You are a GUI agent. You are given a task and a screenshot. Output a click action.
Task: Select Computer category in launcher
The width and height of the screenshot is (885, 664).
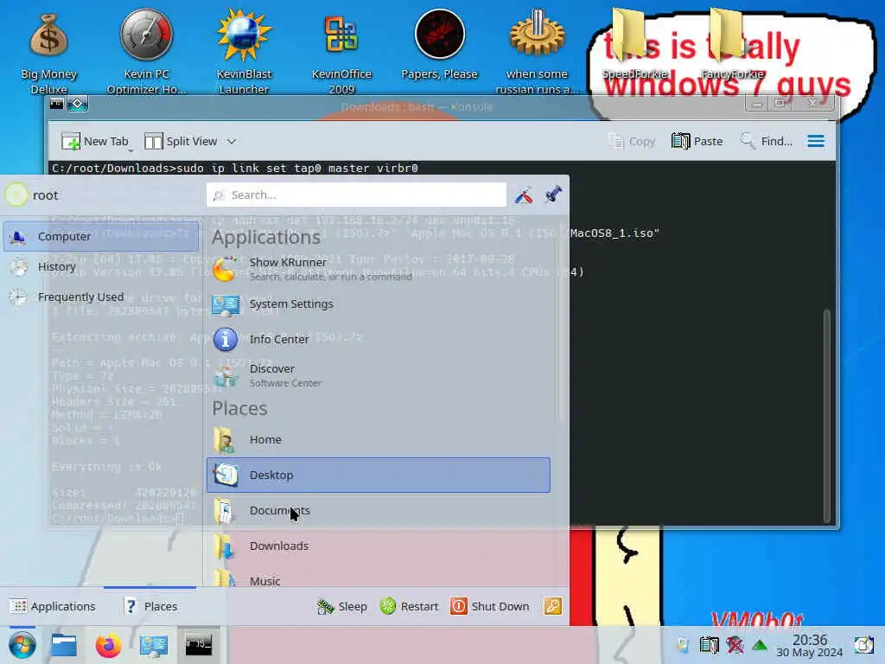pyautogui.click(x=101, y=237)
